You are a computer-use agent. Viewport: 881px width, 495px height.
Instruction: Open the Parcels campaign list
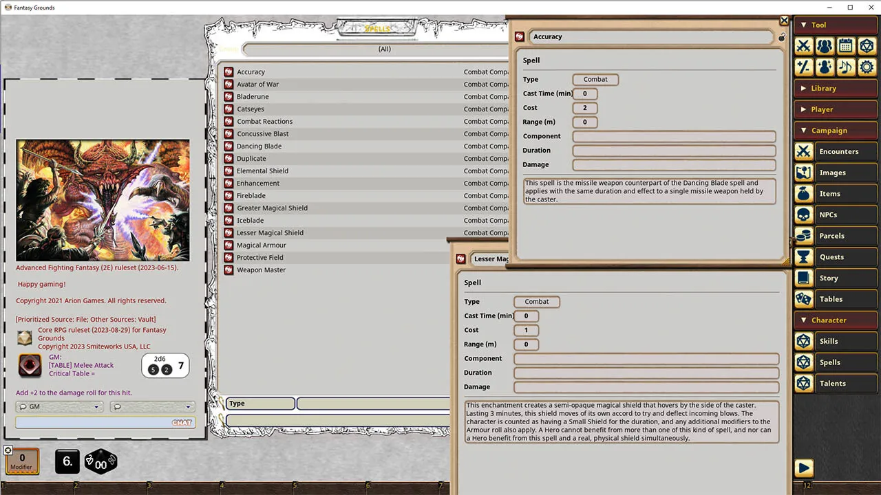coord(846,236)
